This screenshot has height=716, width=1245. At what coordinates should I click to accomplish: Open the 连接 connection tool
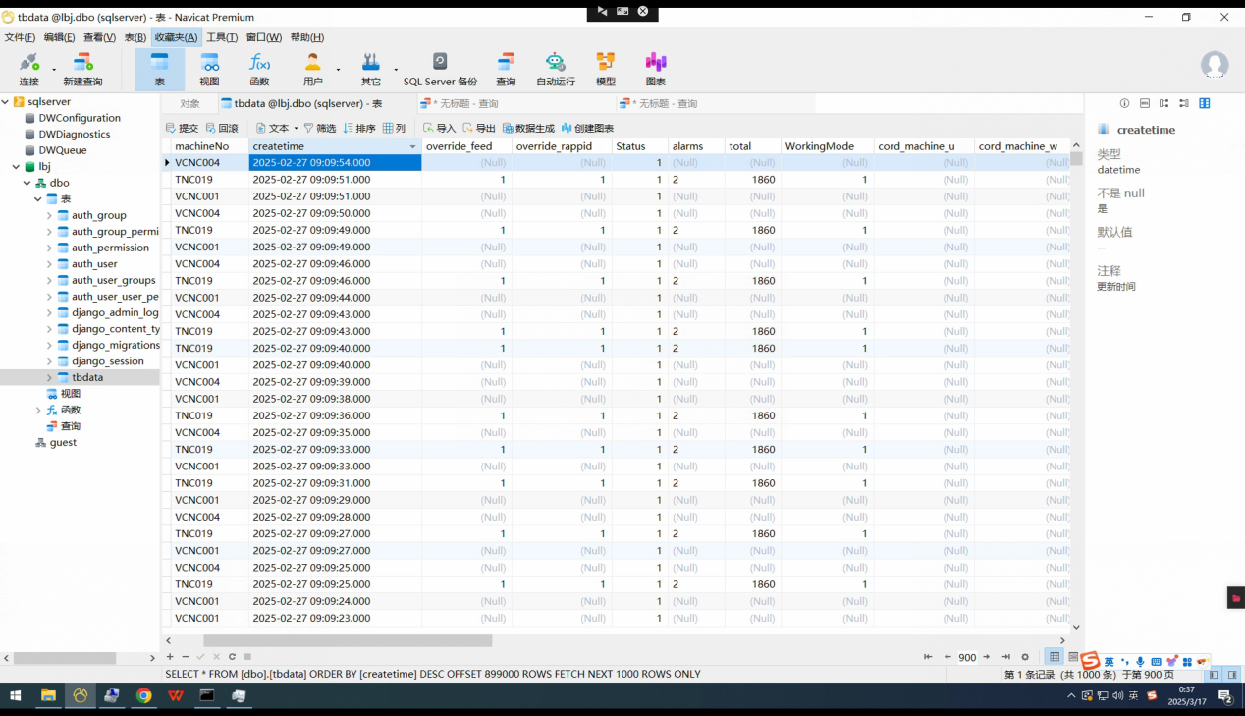pos(29,69)
